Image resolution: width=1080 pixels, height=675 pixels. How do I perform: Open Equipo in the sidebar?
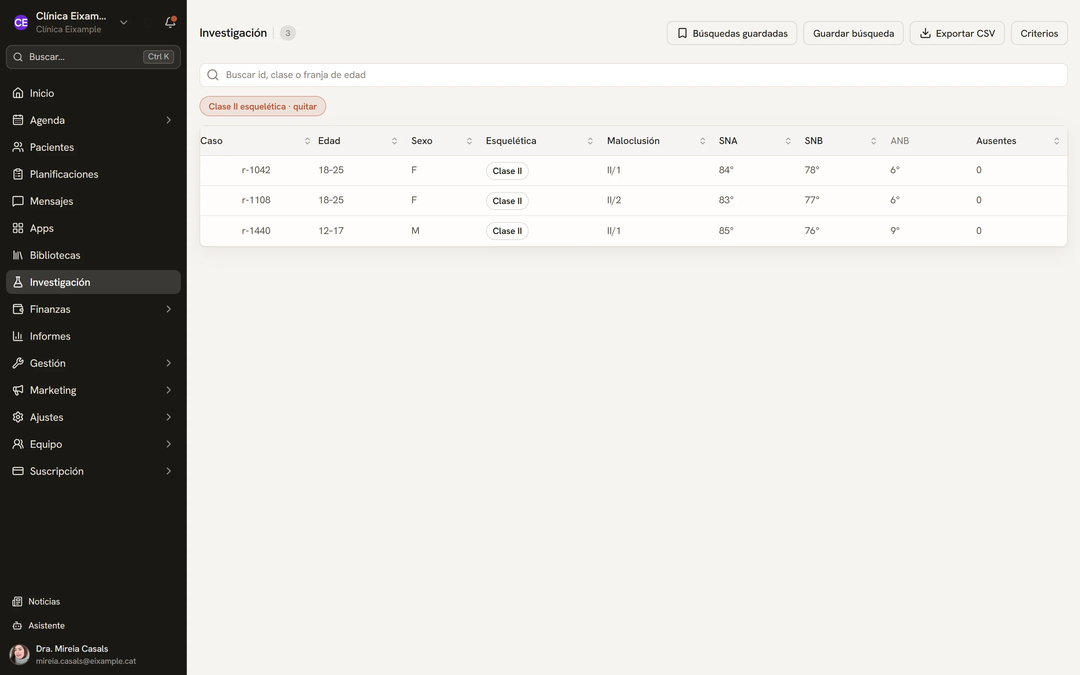click(93, 444)
